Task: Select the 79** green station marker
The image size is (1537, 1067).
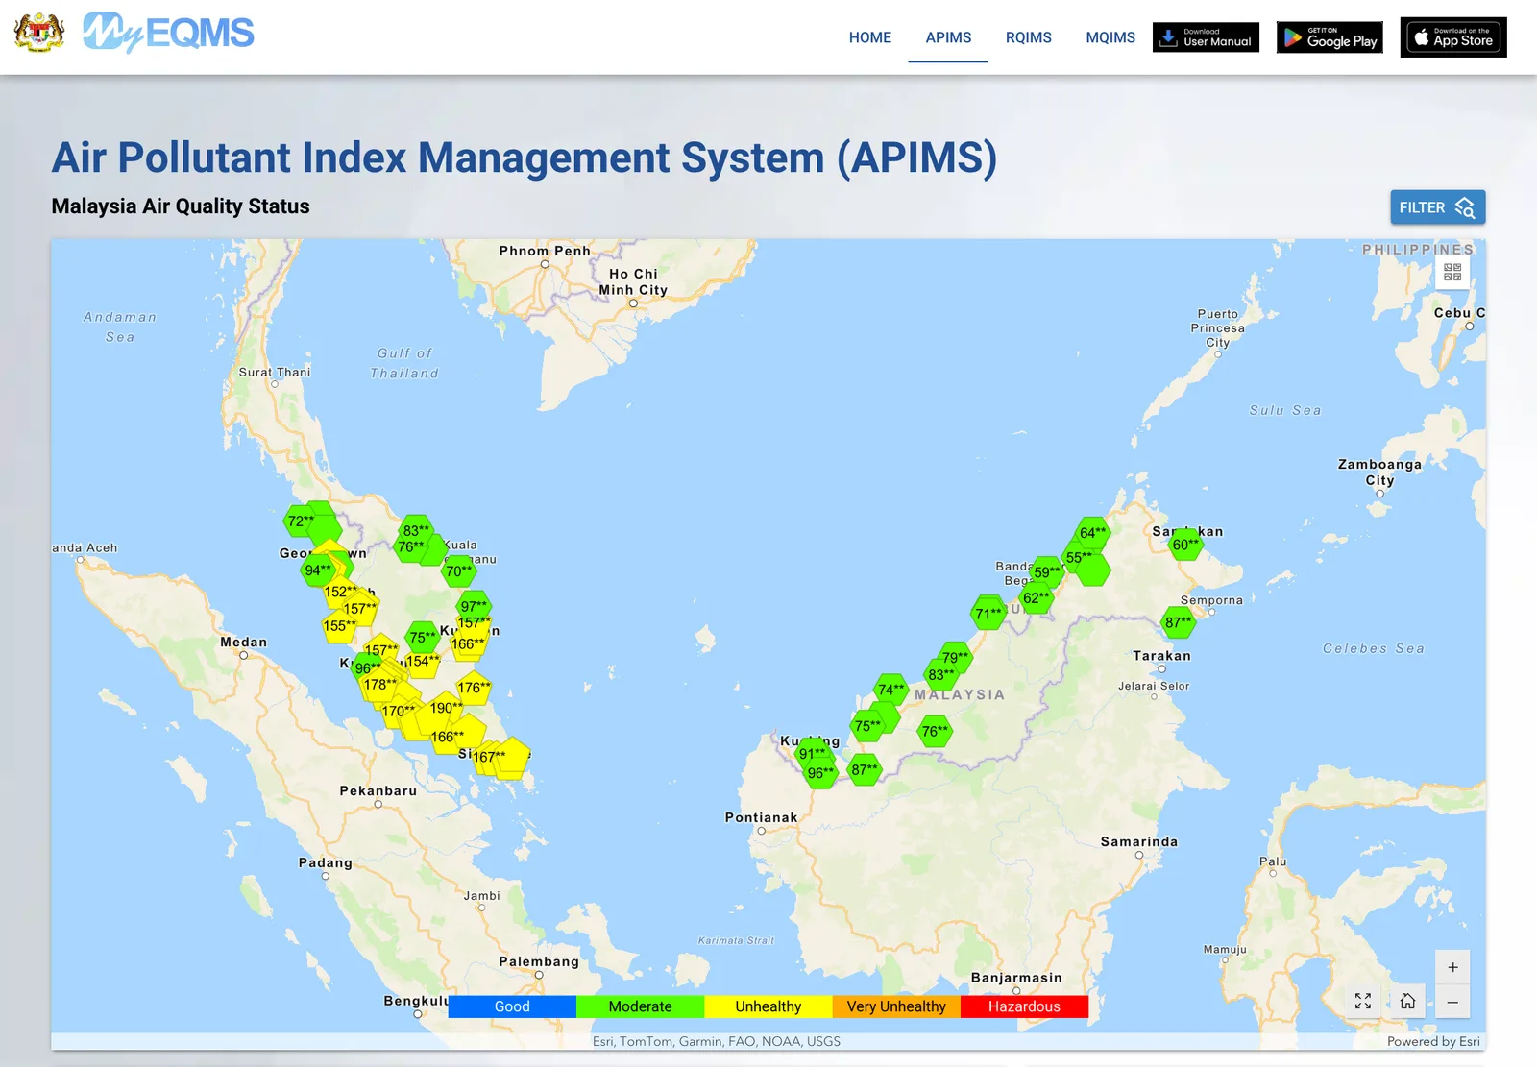Action: [x=955, y=658]
